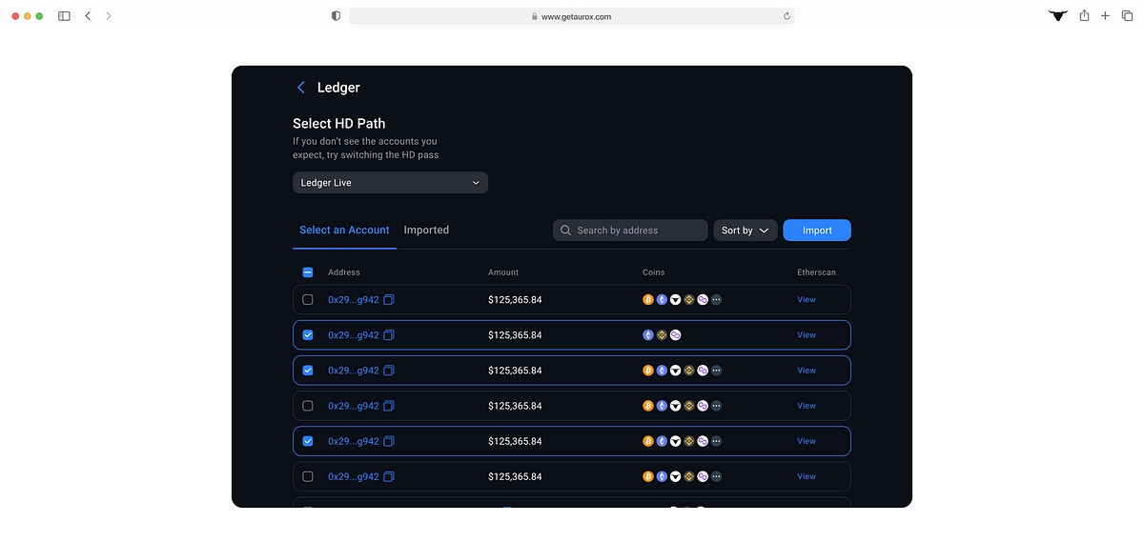
Task: Focus the Search by address field
Action: (630, 231)
